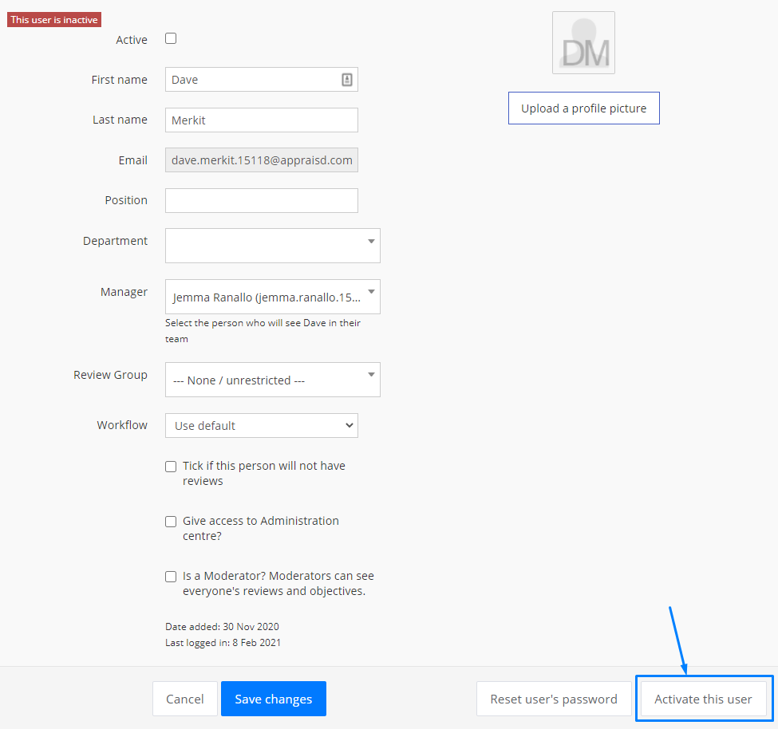Screen dimensions: 778x729
Task: Tick the Active checkbox
Action: 171,38
